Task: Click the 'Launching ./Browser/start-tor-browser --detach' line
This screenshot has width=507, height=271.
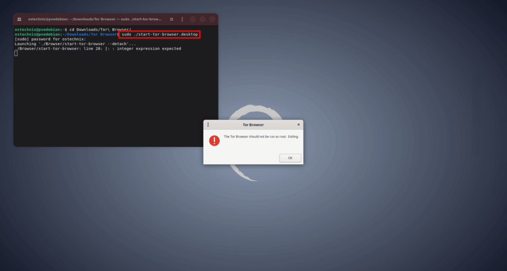Action: [x=75, y=44]
